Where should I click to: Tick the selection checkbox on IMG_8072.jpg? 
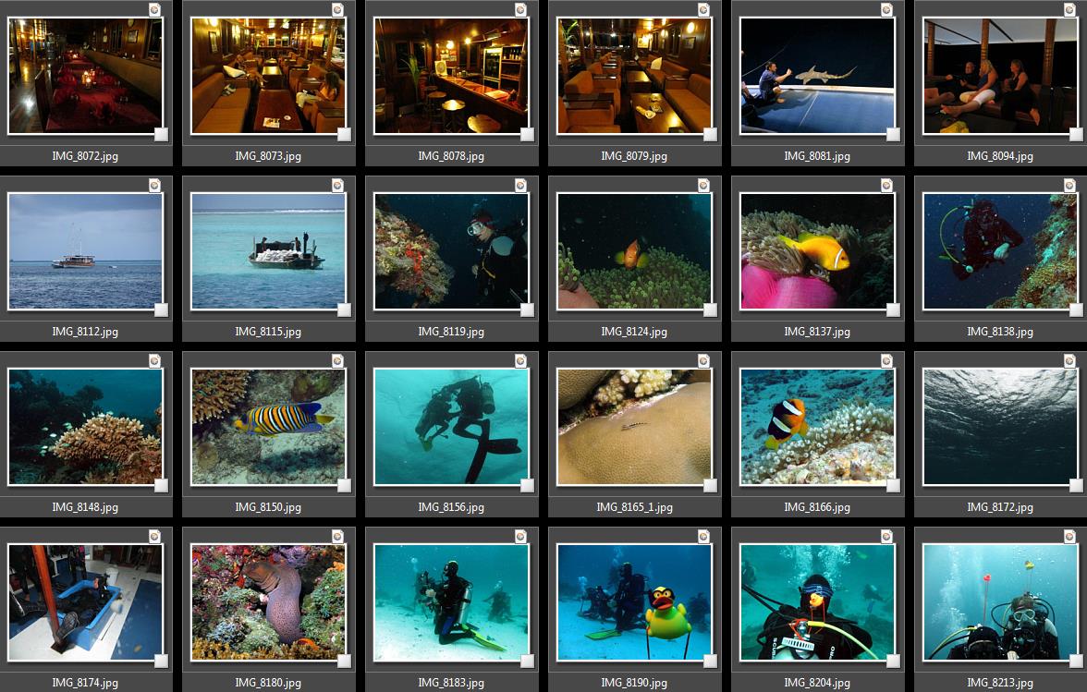coord(162,134)
